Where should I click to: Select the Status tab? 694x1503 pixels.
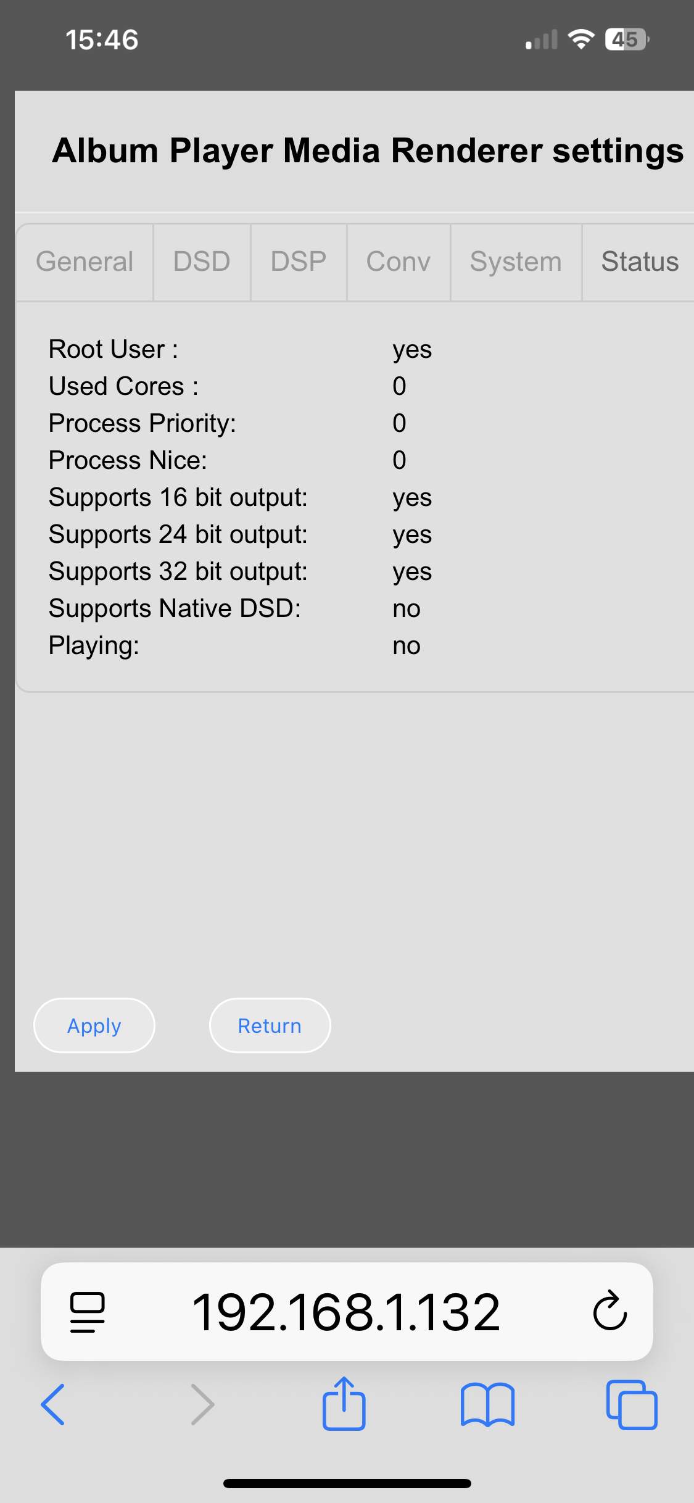[x=639, y=262]
